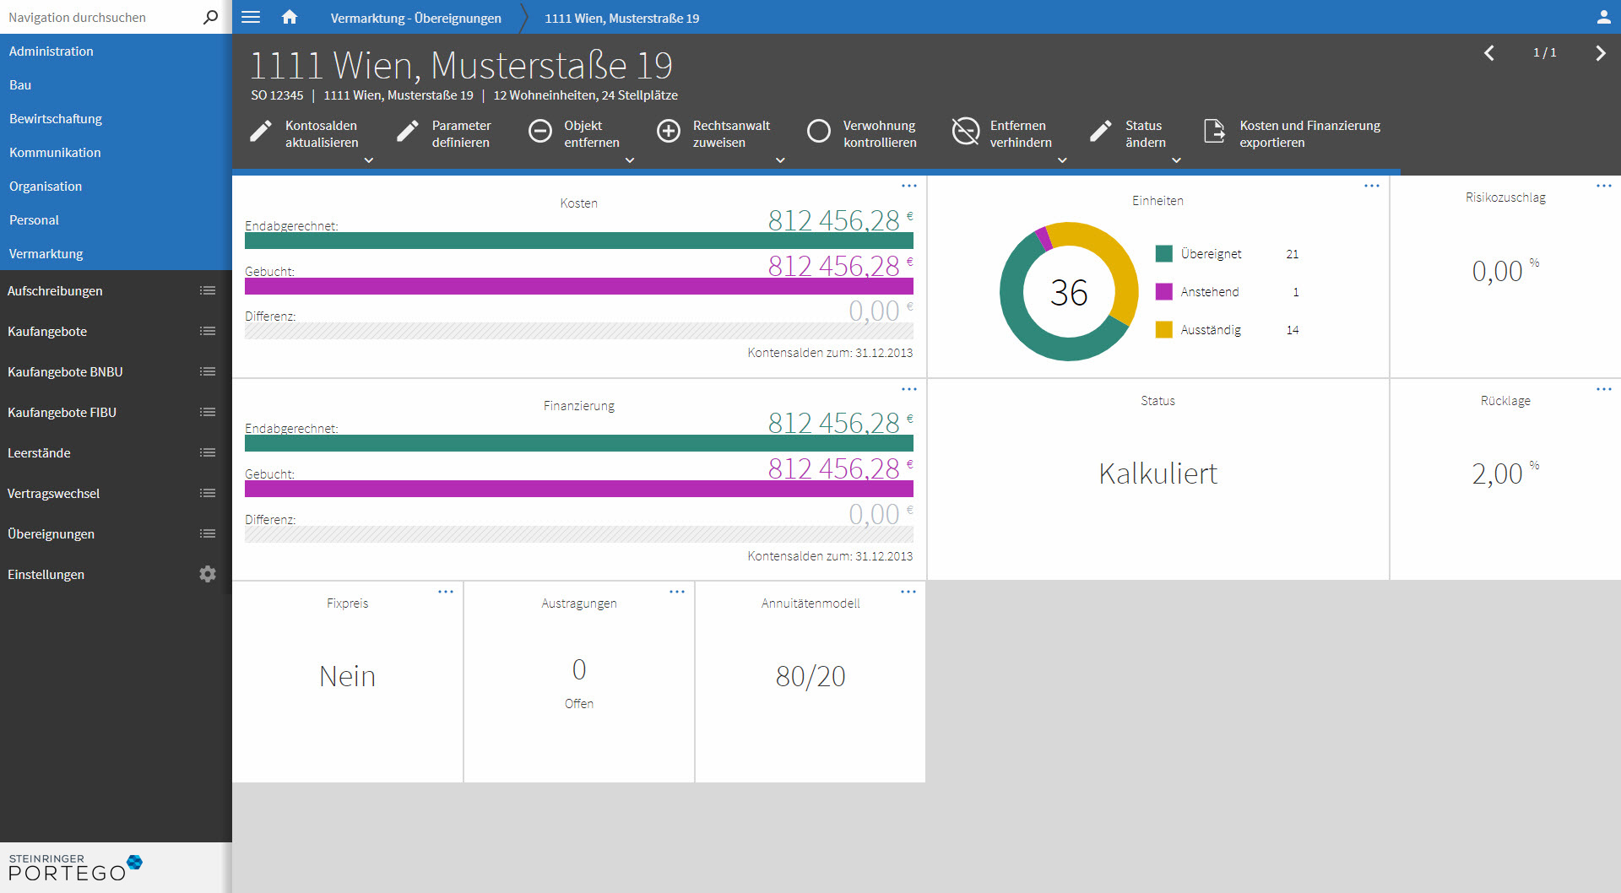This screenshot has height=893, width=1621.
Task: Go to the next page with the right arrow
Action: 1601,52
